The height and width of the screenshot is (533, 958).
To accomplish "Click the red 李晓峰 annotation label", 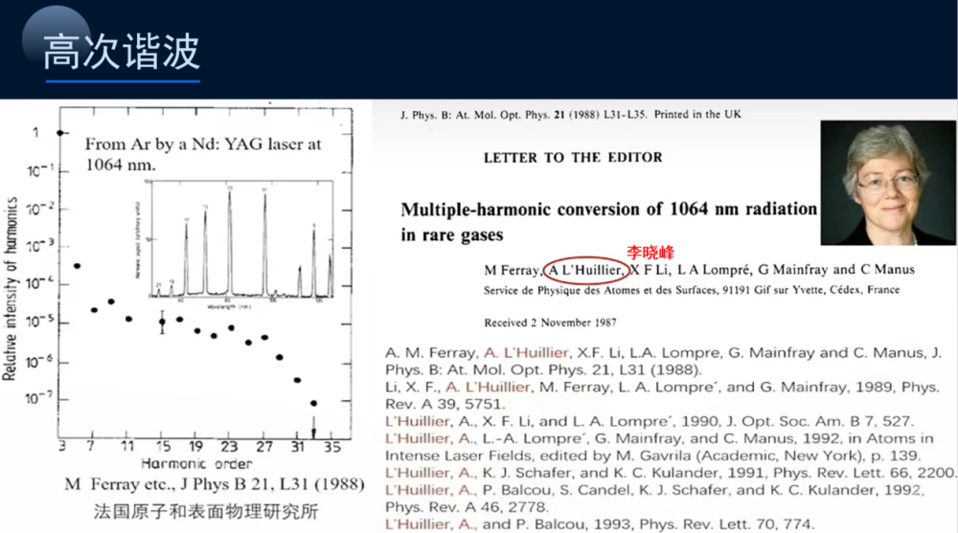I will coord(650,253).
